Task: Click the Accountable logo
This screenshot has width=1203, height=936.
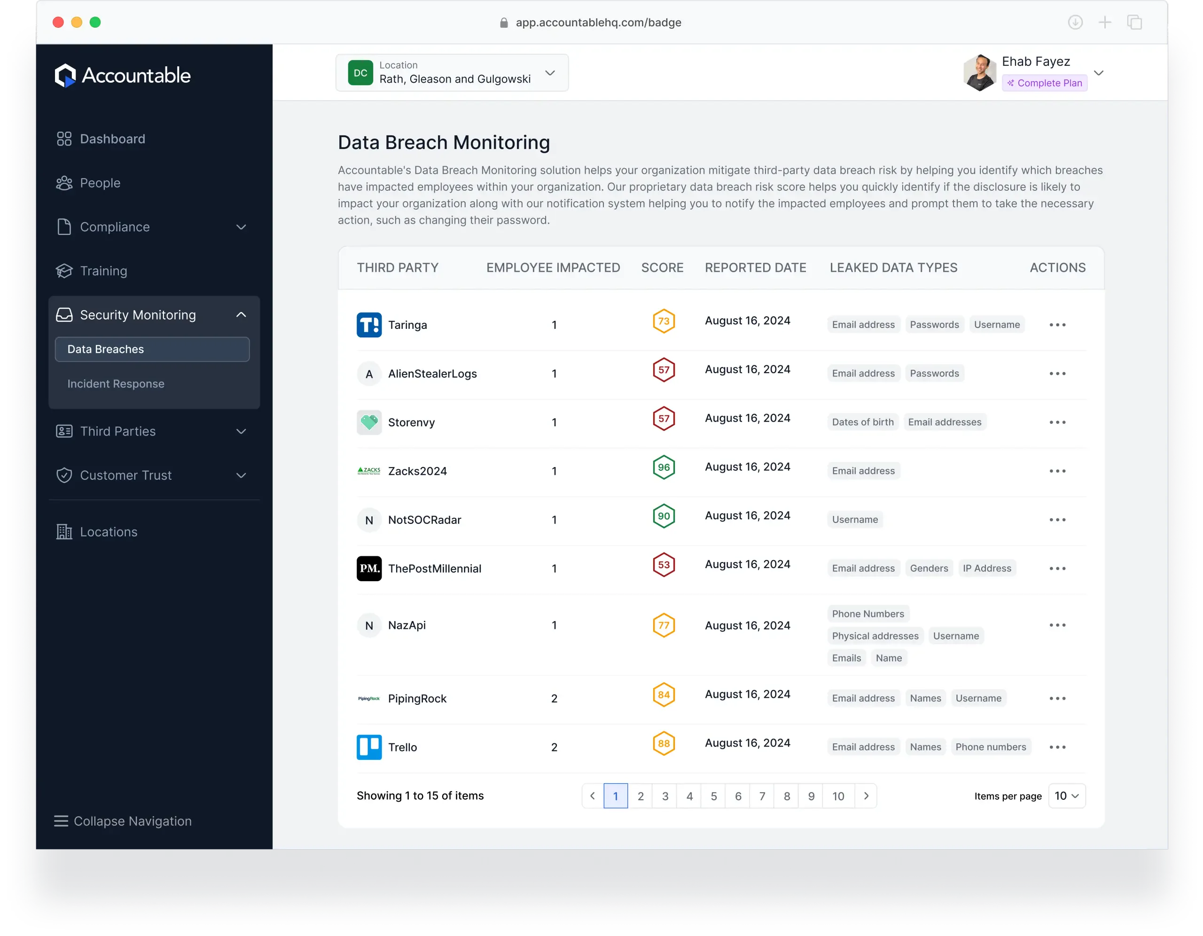Action: click(122, 75)
